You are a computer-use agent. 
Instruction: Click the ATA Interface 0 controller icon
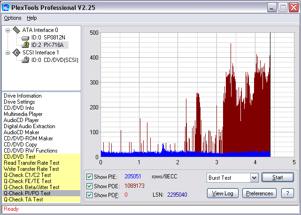tap(16, 30)
